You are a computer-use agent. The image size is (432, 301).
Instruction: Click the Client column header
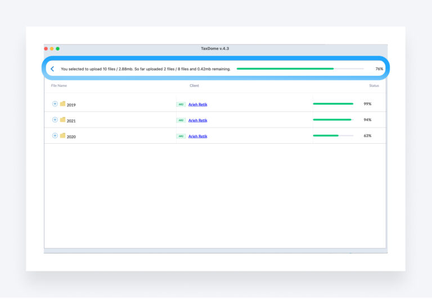coord(194,85)
